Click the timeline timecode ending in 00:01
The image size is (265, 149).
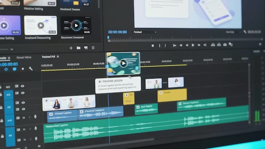click(9, 64)
